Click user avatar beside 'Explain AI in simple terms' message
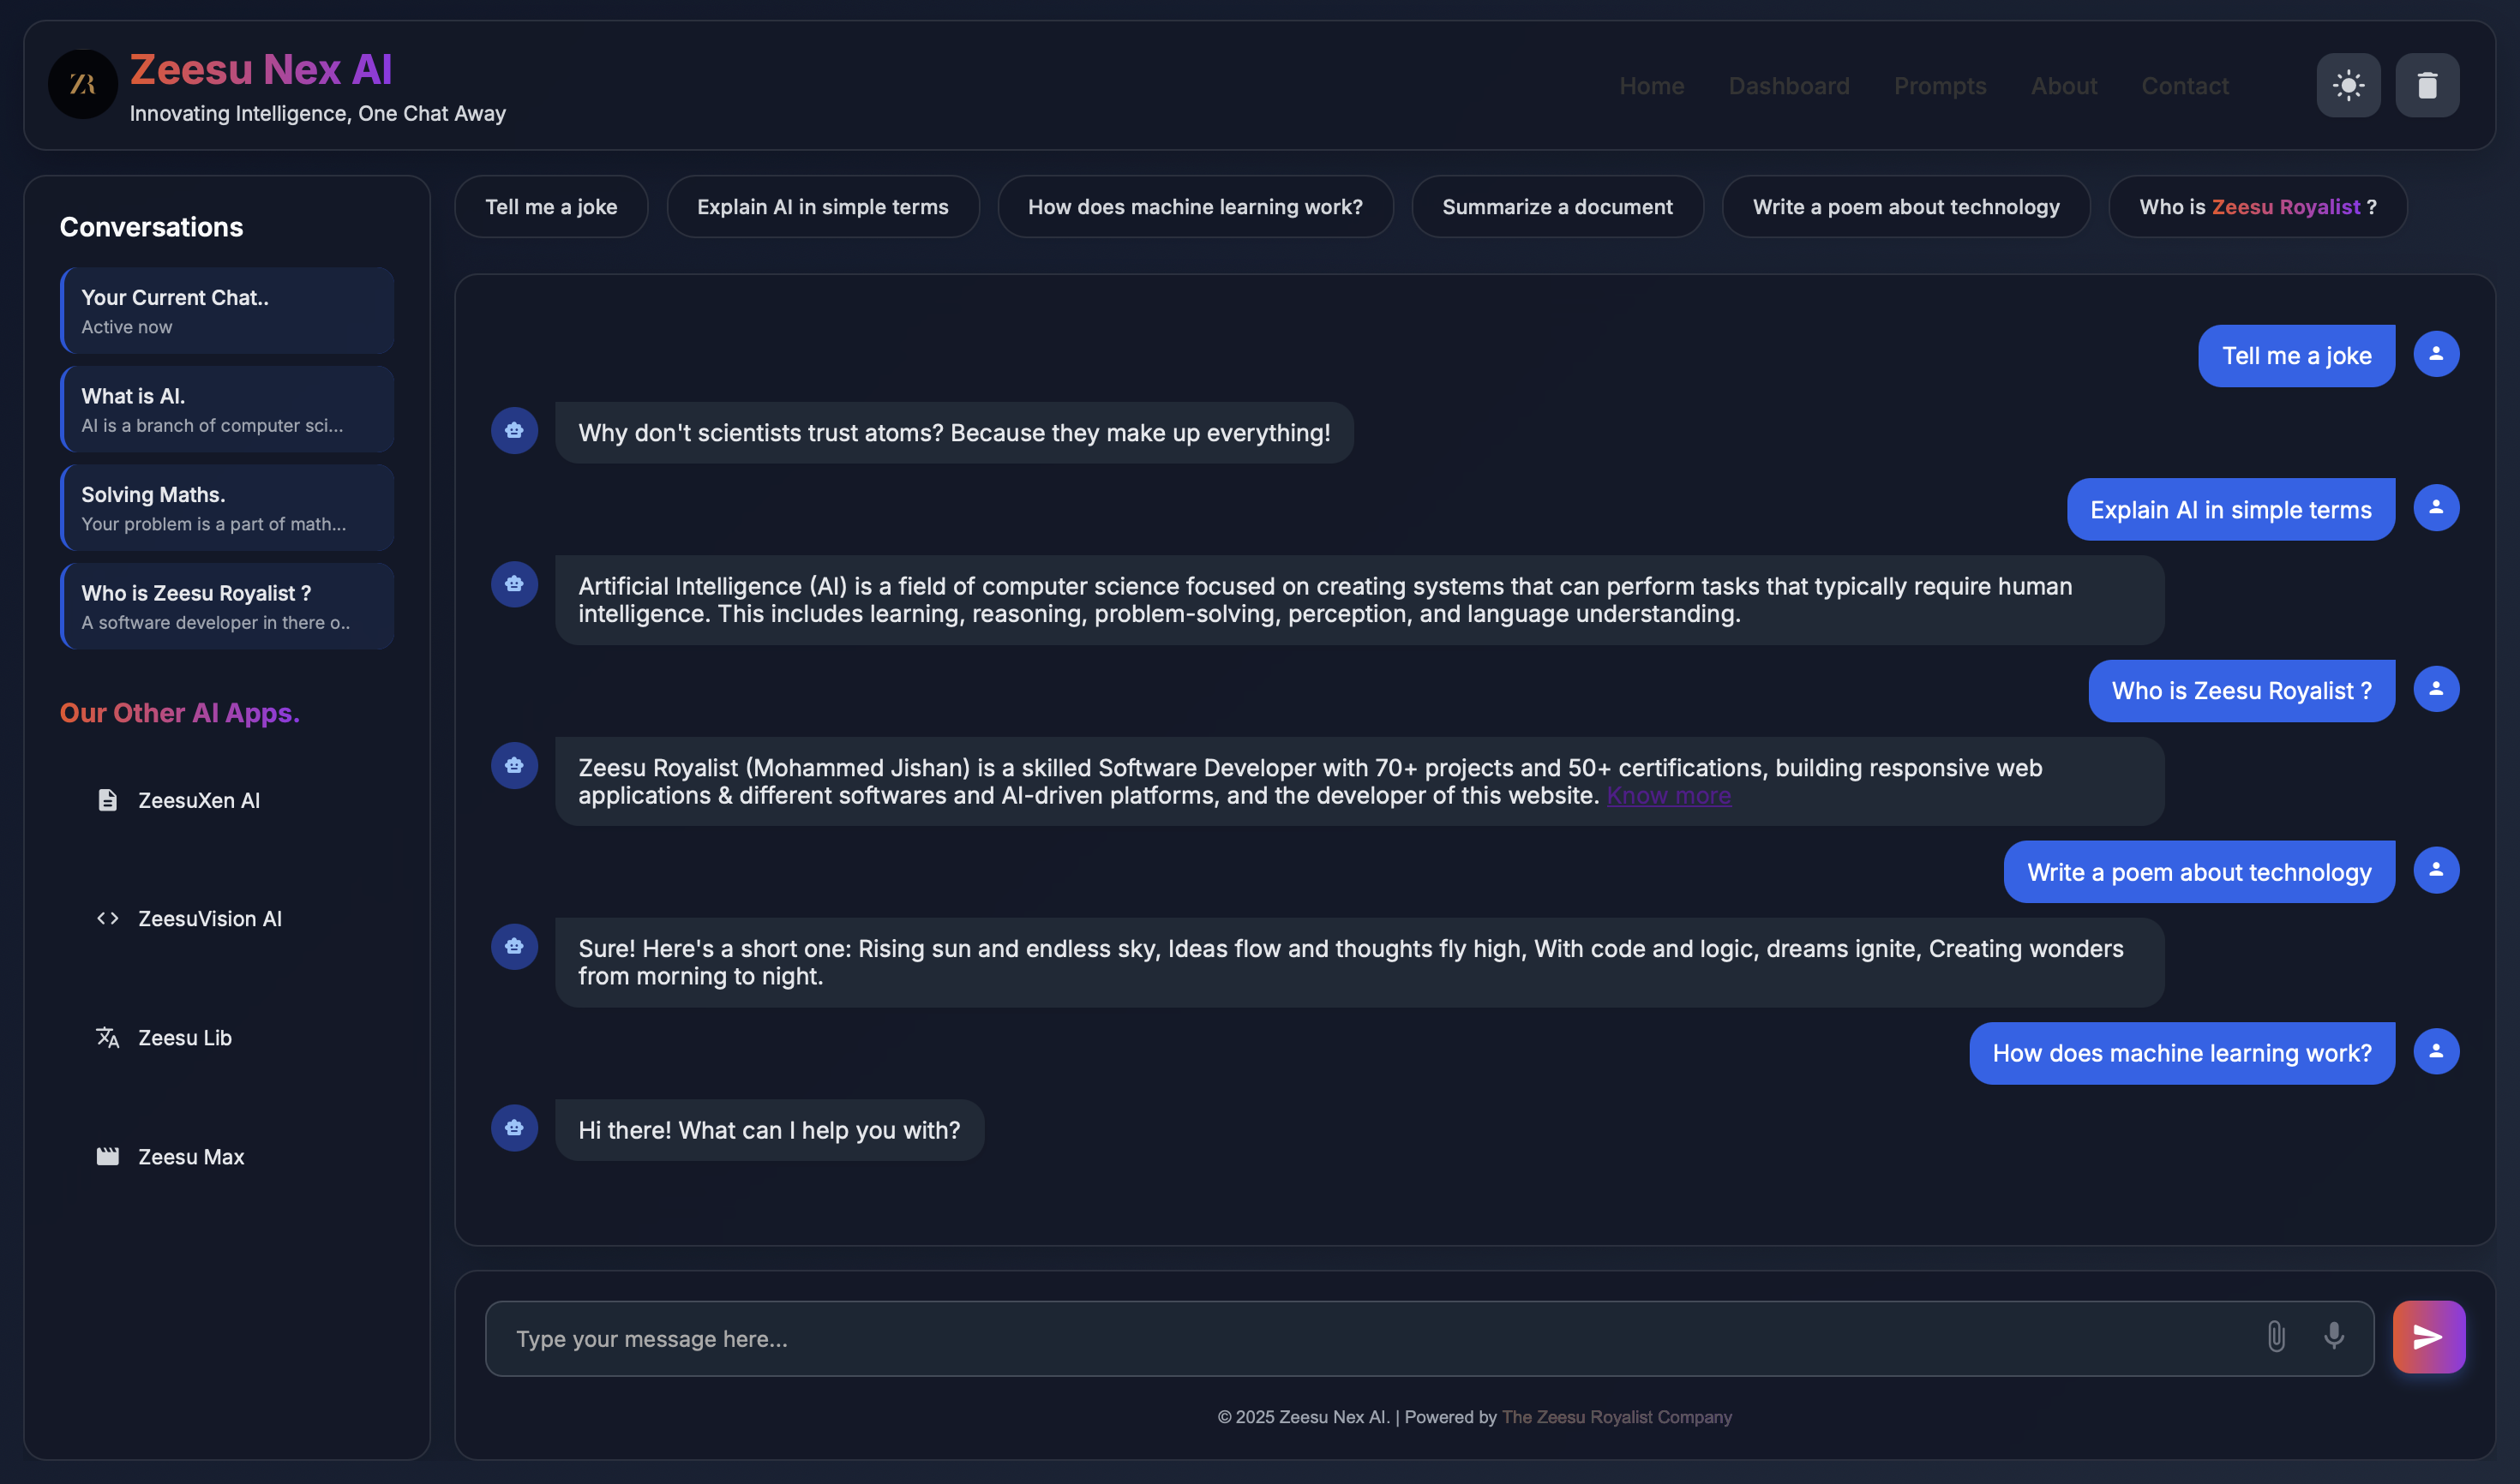Viewport: 2520px width, 1484px height. 2437,508
